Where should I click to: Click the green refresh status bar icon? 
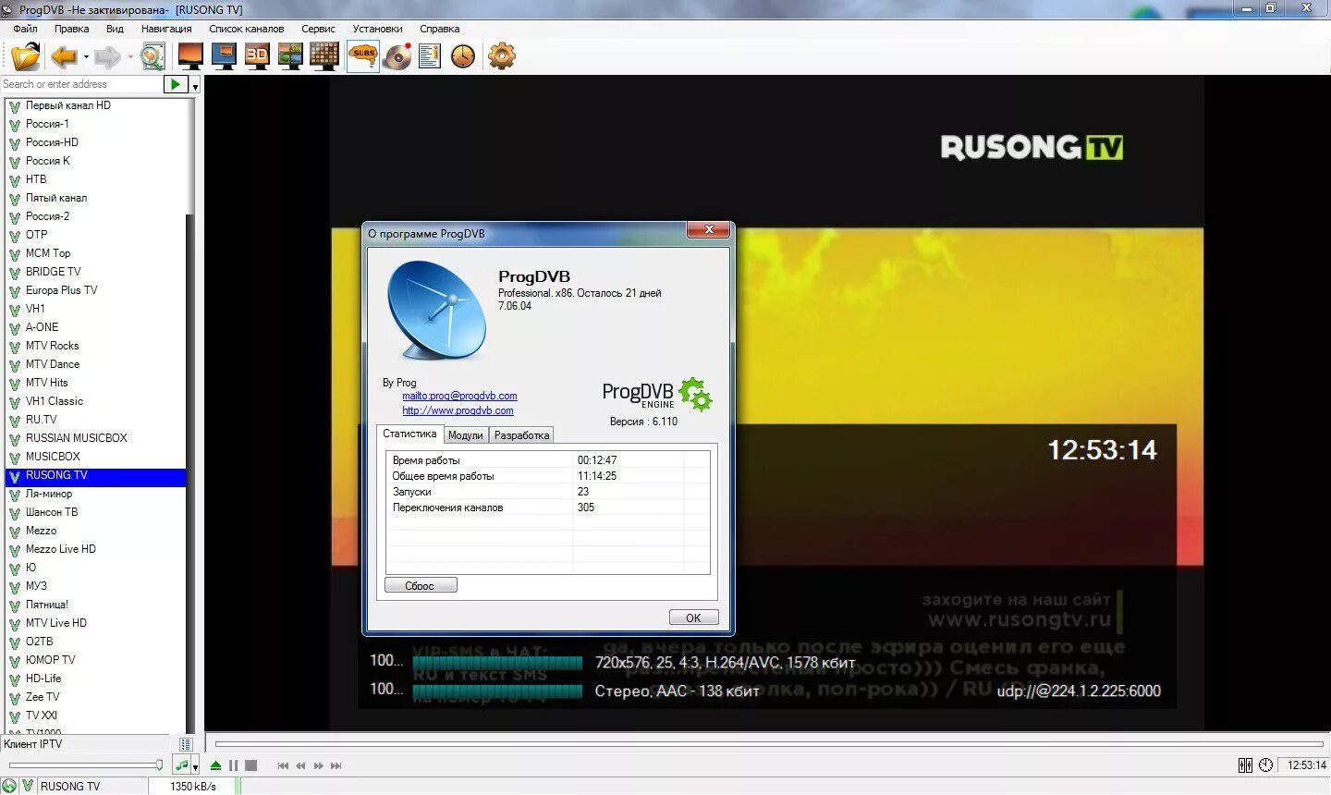pos(9,786)
